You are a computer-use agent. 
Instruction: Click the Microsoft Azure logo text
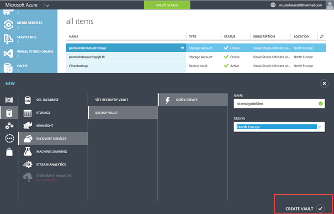coord(22,5)
